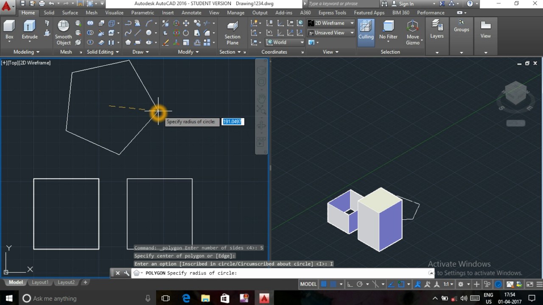Expand the View panel in ribbon

coord(330,52)
